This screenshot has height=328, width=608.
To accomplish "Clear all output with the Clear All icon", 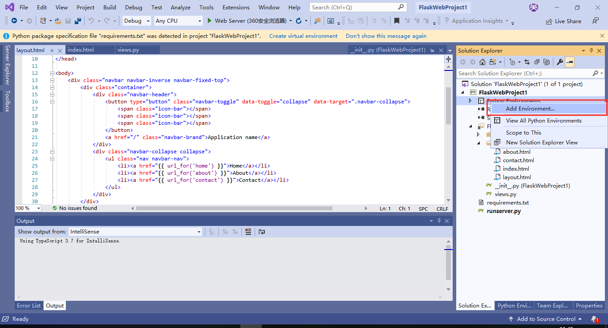I will pyautogui.click(x=248, y=232).
